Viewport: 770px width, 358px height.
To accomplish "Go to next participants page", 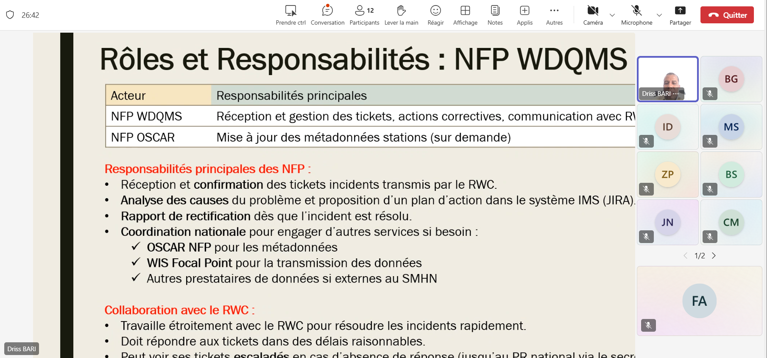I will pos(714,256).
